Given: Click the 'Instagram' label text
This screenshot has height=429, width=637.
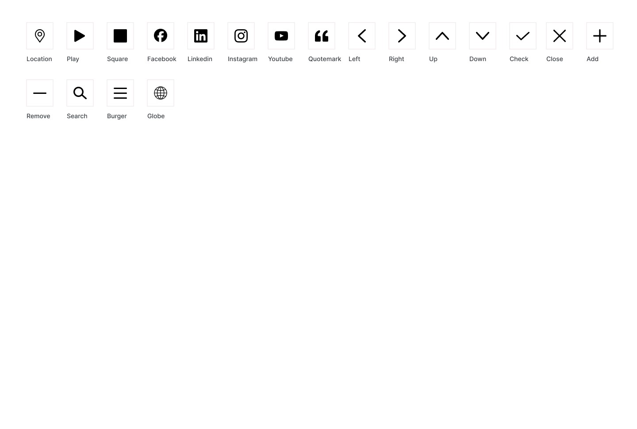Looking at the screenshot, I should 242,59.
